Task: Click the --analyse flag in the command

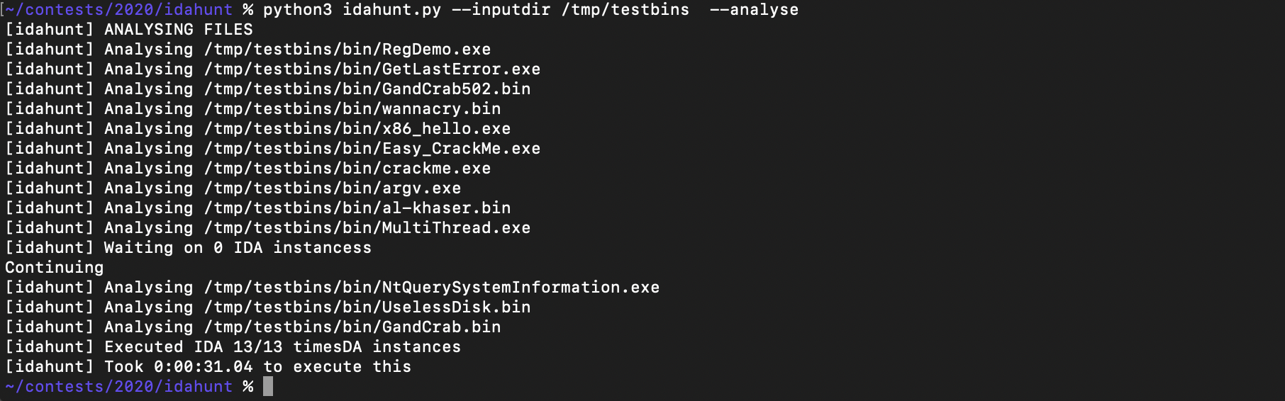Action: click(754, 10)
